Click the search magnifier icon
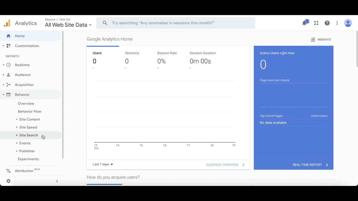The width and height of the screenshot is (358, 201). tap(105, 23)
